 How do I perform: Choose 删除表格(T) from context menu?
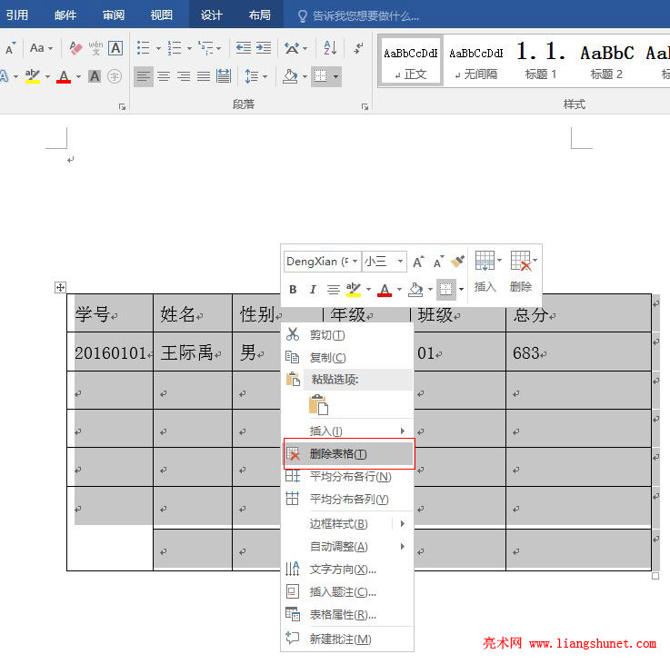pyautogui.click(x=349, y=454)
